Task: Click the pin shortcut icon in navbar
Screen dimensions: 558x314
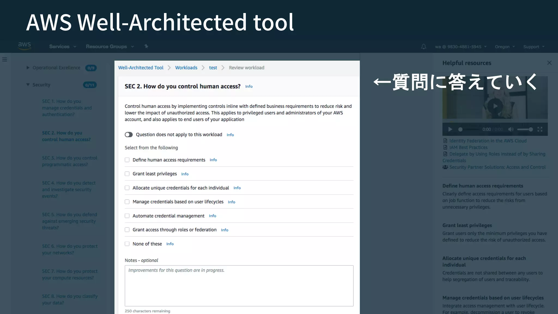Action: tap(146, 46)
